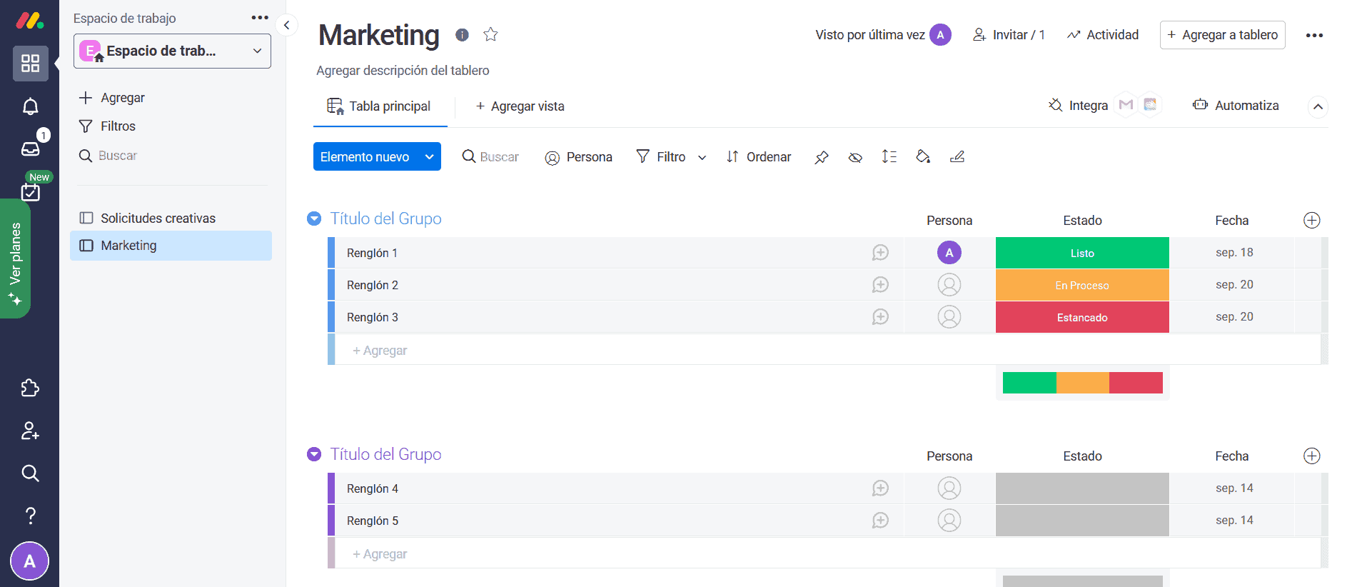The image size is (1352, 587).
Task: Toggle hidden columns eye icon
Action: coord(855,156)
